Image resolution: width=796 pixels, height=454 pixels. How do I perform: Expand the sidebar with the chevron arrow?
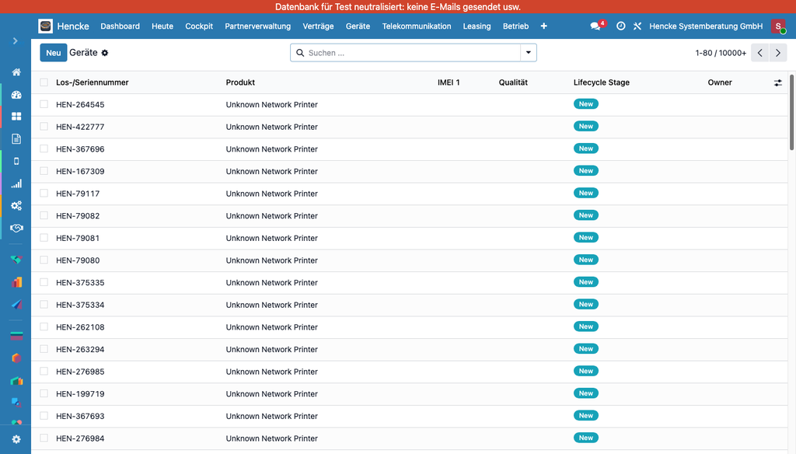16,40
